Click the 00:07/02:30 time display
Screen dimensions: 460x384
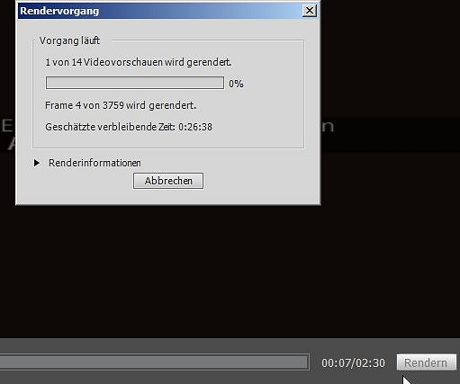pos(353,363)
